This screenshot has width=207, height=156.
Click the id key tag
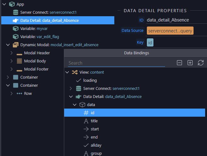(x=150, y=42)
